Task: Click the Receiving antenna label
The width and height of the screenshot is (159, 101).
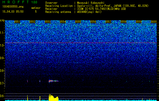Action: pyautogui.click(x=58, y=12)
